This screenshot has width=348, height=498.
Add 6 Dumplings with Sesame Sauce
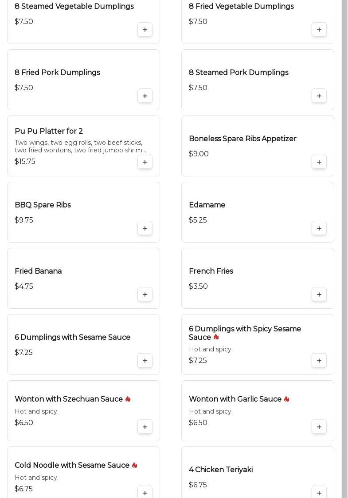pos(145,361)
